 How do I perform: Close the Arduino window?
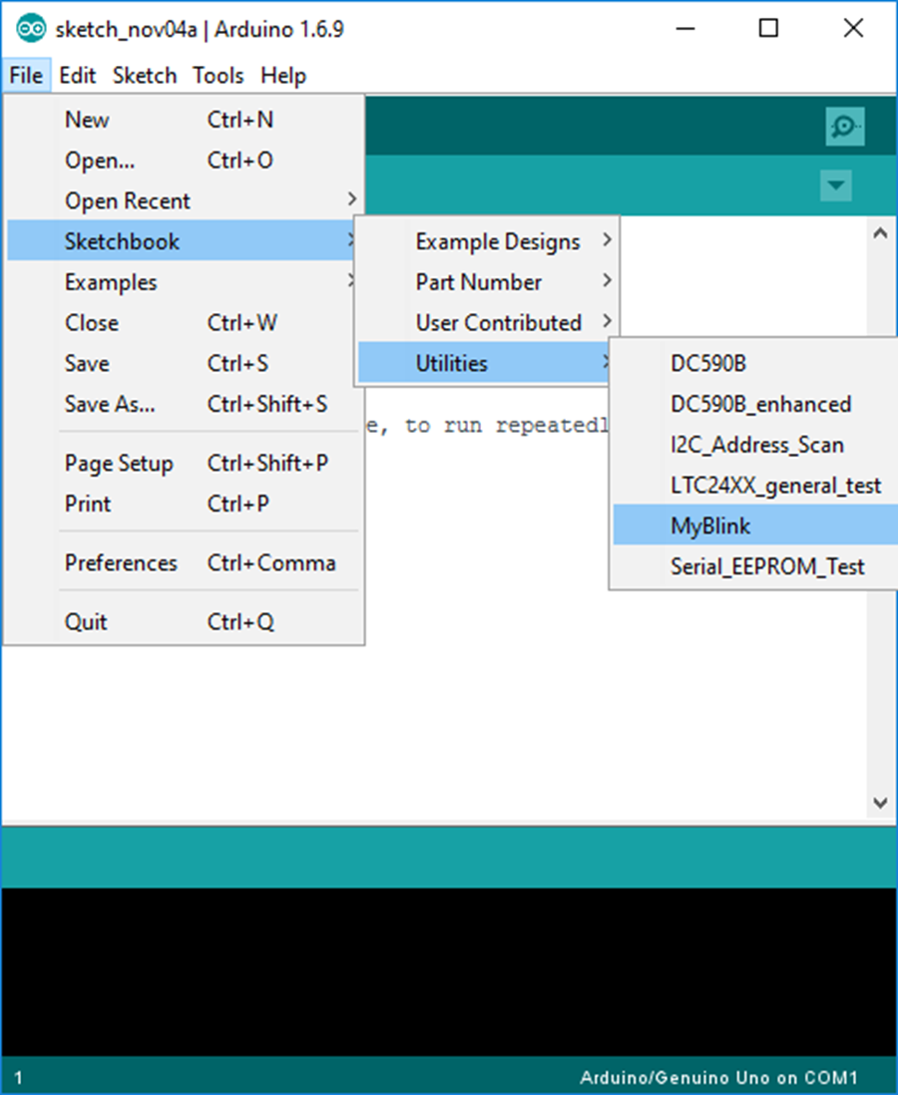853,29
